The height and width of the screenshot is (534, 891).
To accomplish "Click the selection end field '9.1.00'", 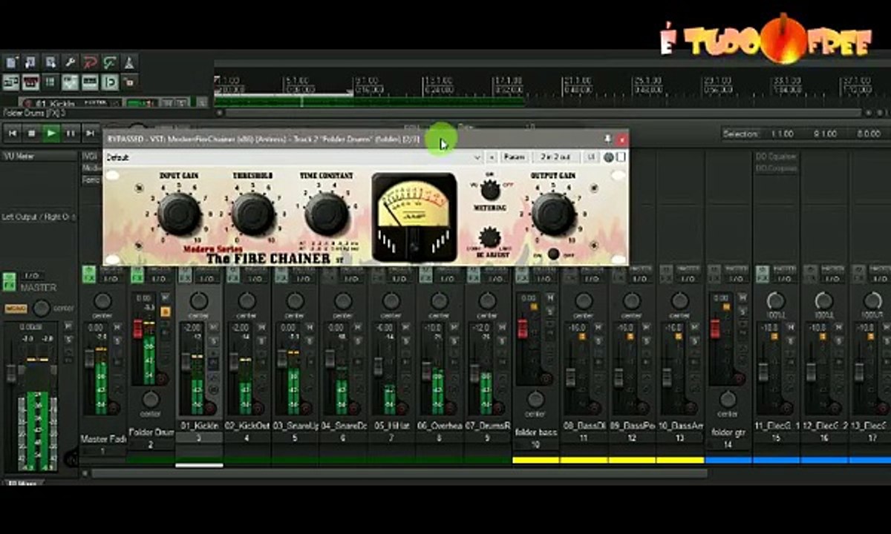I will point(824,133).
